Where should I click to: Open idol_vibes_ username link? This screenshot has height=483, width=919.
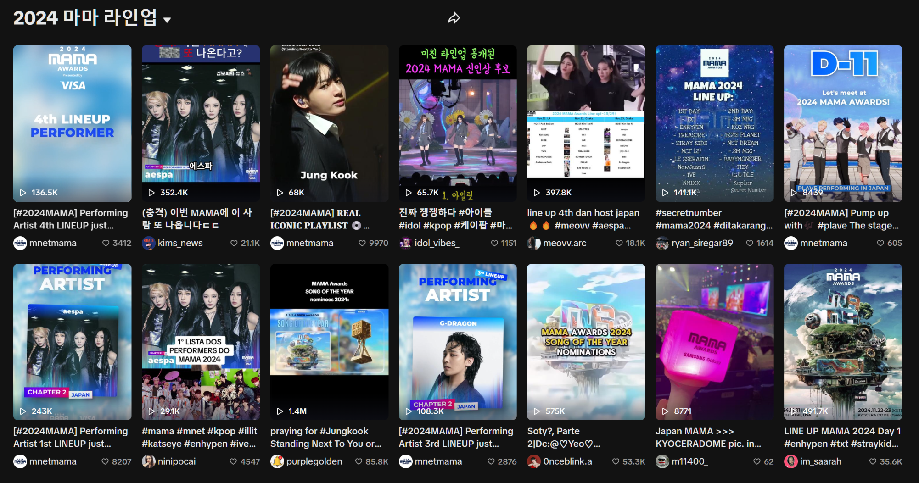pos(437,243)
